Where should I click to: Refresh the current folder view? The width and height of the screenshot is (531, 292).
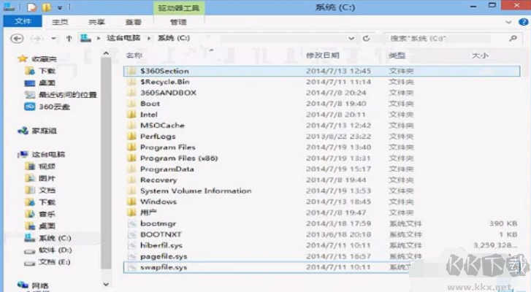366,39
